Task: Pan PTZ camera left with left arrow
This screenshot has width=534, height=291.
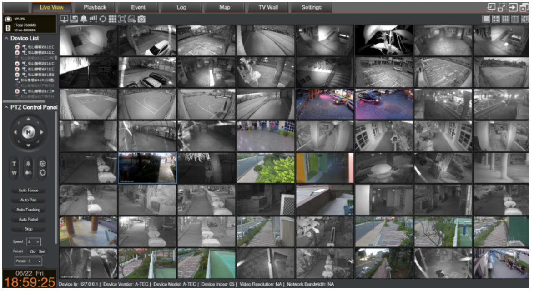Action: coord(15,132)
